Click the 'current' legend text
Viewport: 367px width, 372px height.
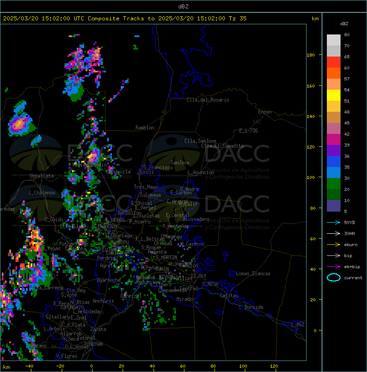pos(353,278)
